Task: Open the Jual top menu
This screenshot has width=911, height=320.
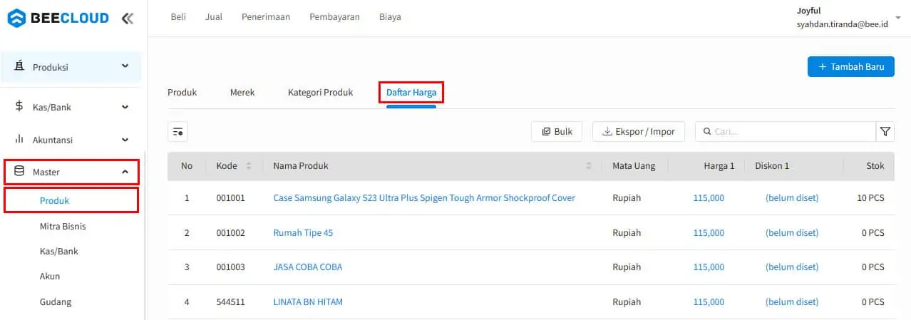Action: click(213, 17)
